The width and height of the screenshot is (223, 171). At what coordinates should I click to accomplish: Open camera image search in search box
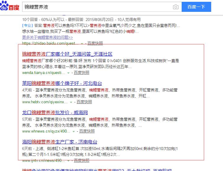click(x=176, y=7)
